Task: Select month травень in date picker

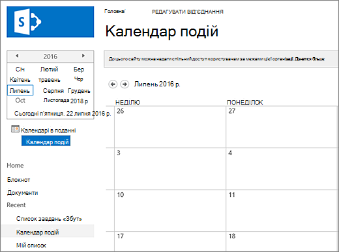Action: pos(50,80)
